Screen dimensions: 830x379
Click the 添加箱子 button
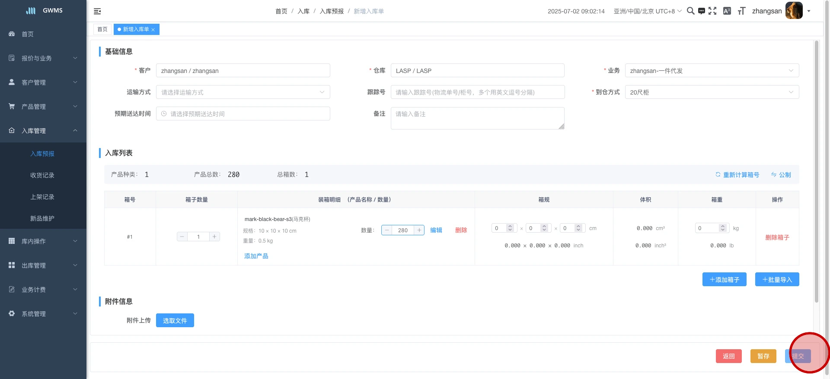pos(724,280)
